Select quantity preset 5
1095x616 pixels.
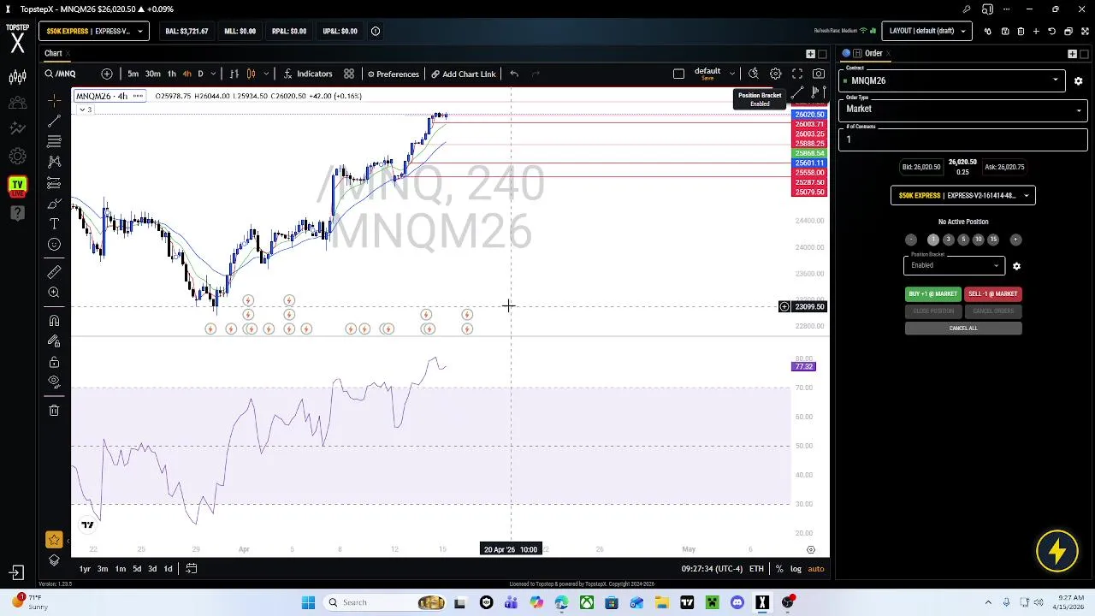963,240
